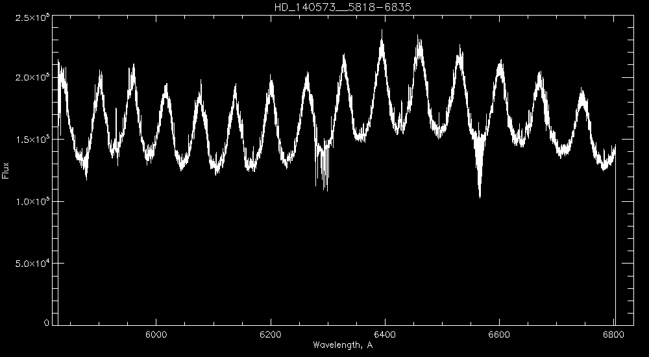Click the Flux y-axis label
649x357 pixels.
pos(5,170)
